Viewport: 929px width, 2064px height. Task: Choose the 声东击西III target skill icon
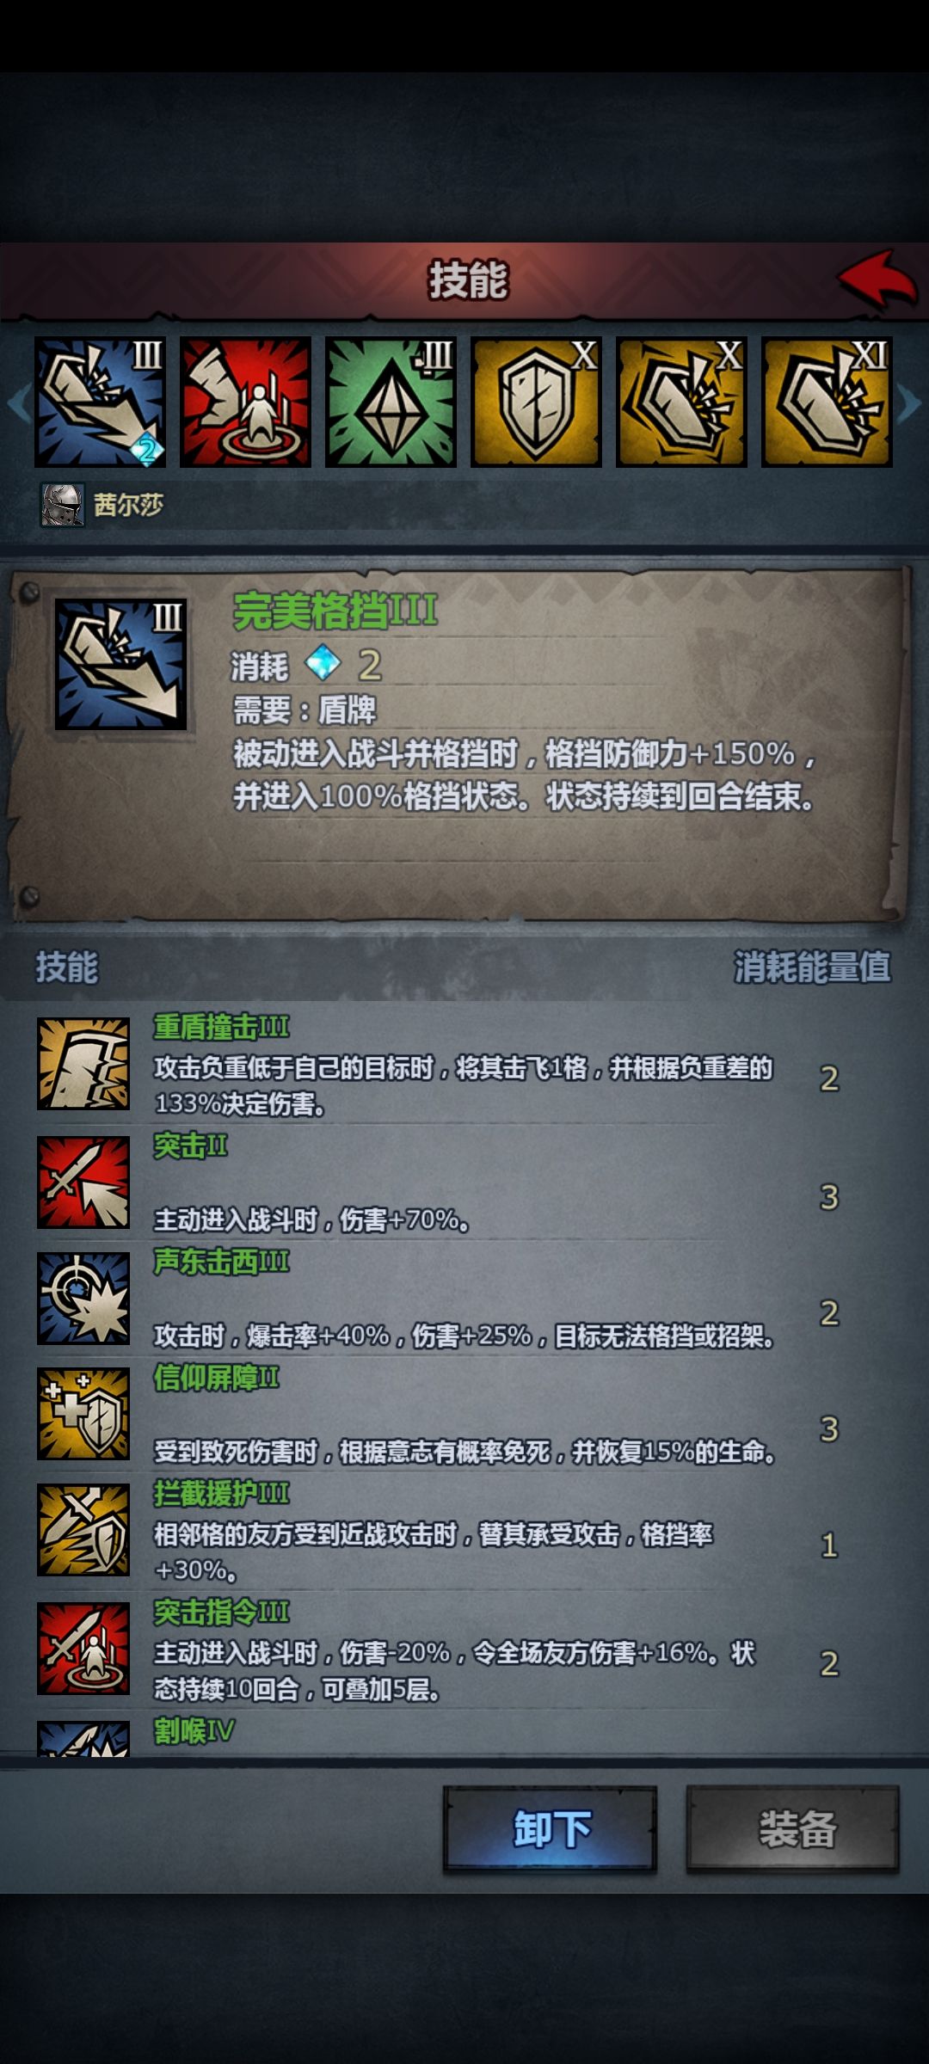[x=83, y=1299]
